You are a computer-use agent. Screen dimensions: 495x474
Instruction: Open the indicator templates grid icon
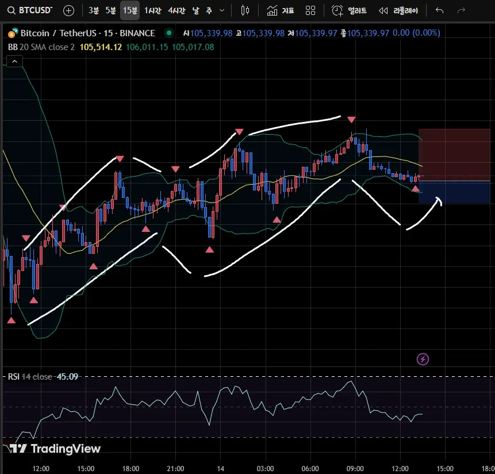tap(310, 10)
